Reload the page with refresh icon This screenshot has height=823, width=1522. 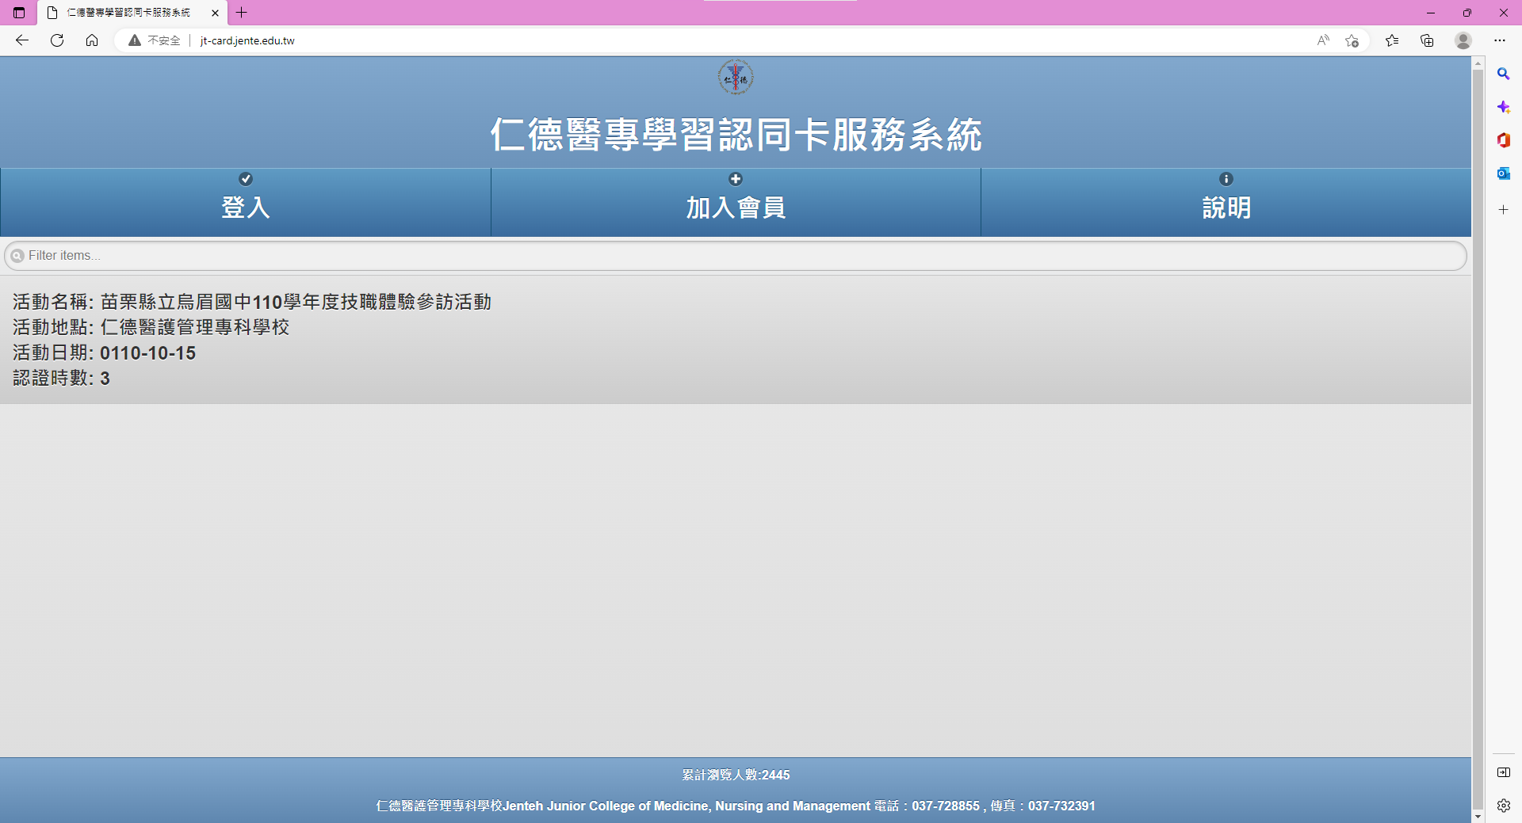click(x=57, y=40)
